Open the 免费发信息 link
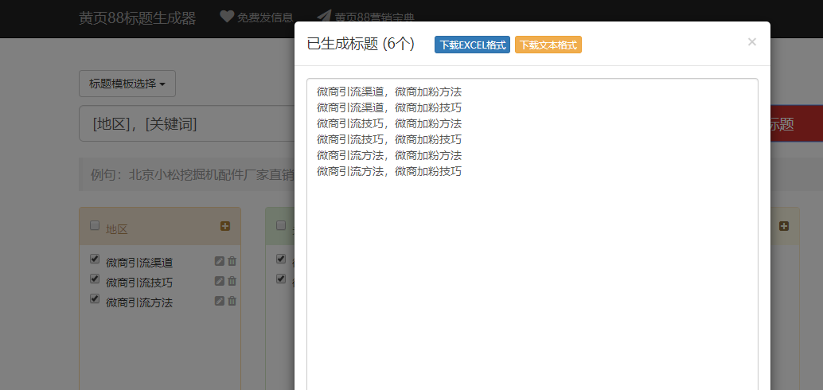The image size is (823, 390). click(264, 18)
